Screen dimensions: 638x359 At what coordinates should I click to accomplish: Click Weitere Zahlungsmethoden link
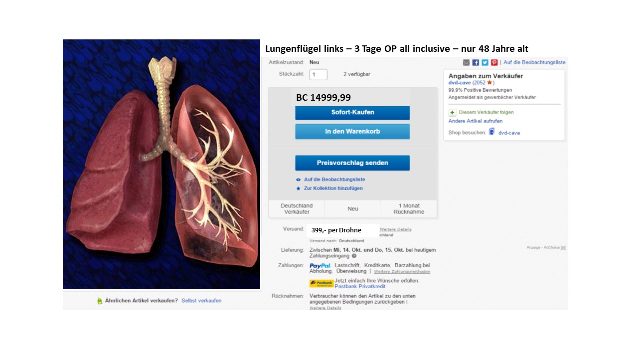click(402, 272)
